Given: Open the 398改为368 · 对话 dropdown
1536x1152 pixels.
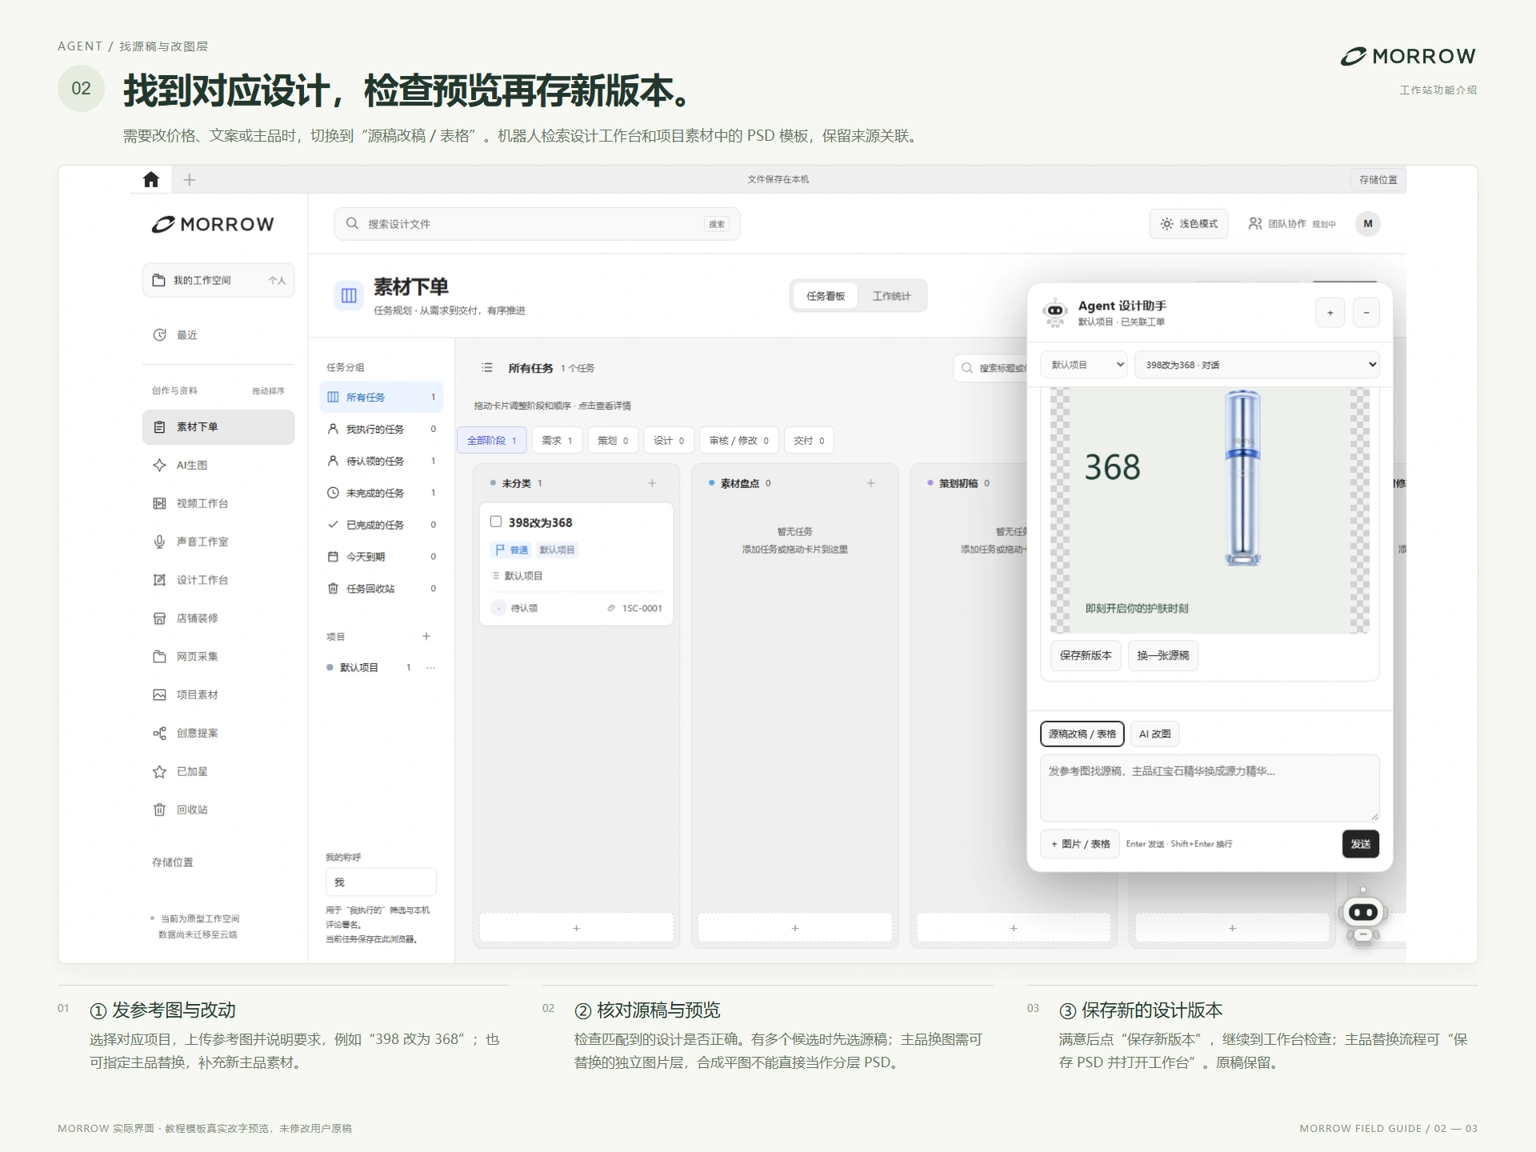Looking at the screenshot, I should pyautogui.click(x=1257, y=365).
